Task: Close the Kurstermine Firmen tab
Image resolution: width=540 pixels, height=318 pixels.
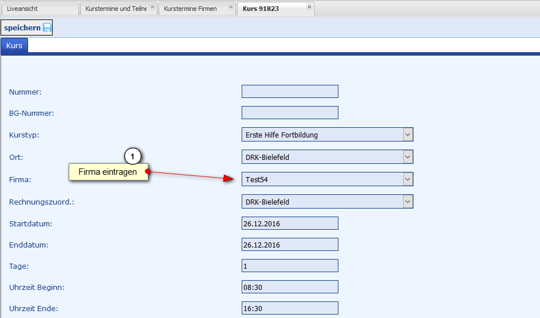Action: point(231,7)
